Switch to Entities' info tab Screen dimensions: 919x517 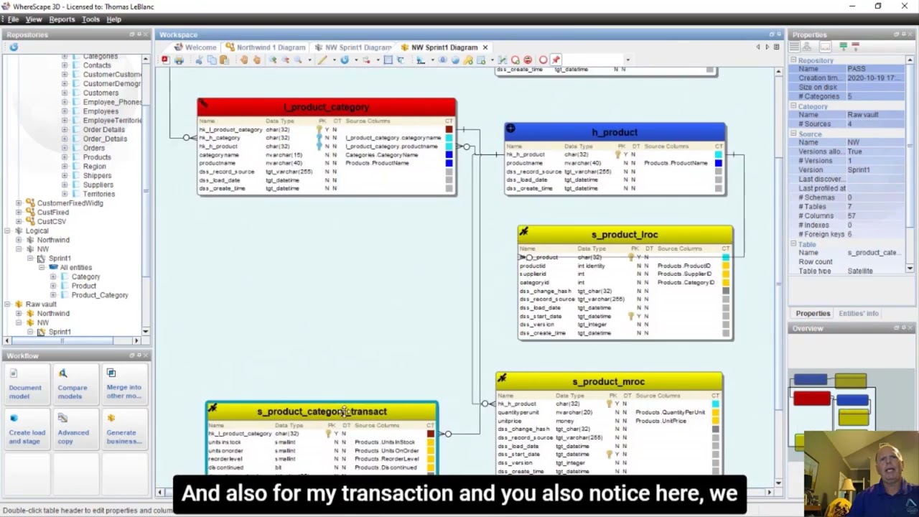tap(858, 313)
